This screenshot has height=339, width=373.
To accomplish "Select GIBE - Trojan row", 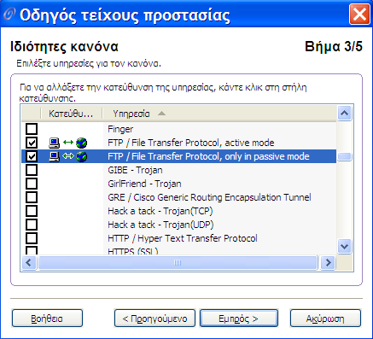I will pos(179,170).
